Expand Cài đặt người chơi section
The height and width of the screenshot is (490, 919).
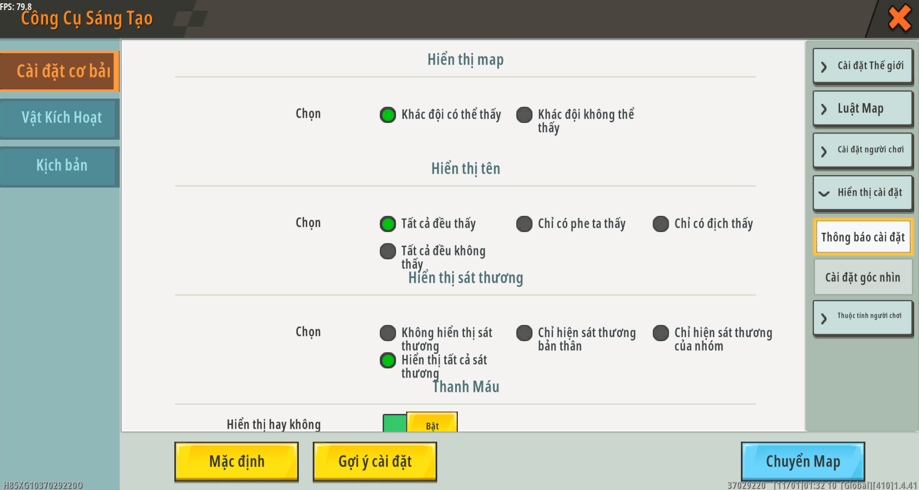coord(862,150)
